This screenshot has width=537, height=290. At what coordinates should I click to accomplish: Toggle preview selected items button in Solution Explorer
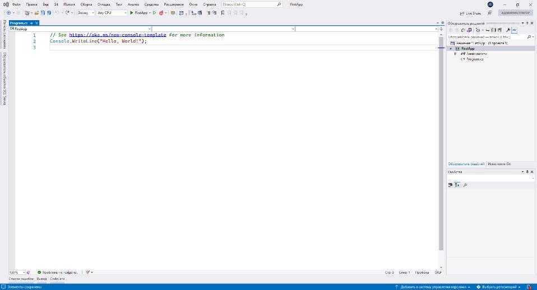[x=514, y=30]
